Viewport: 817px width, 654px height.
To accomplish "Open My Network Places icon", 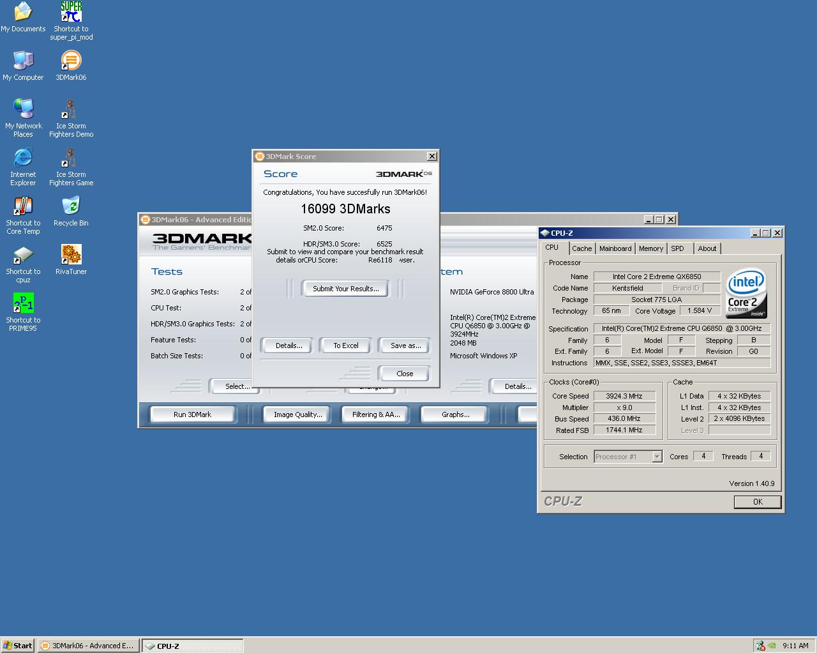I will (x=23, y=118).
